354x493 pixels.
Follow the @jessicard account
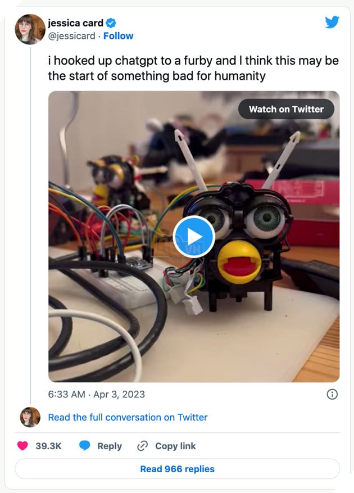pyautogui.click(x=119, y=36)
